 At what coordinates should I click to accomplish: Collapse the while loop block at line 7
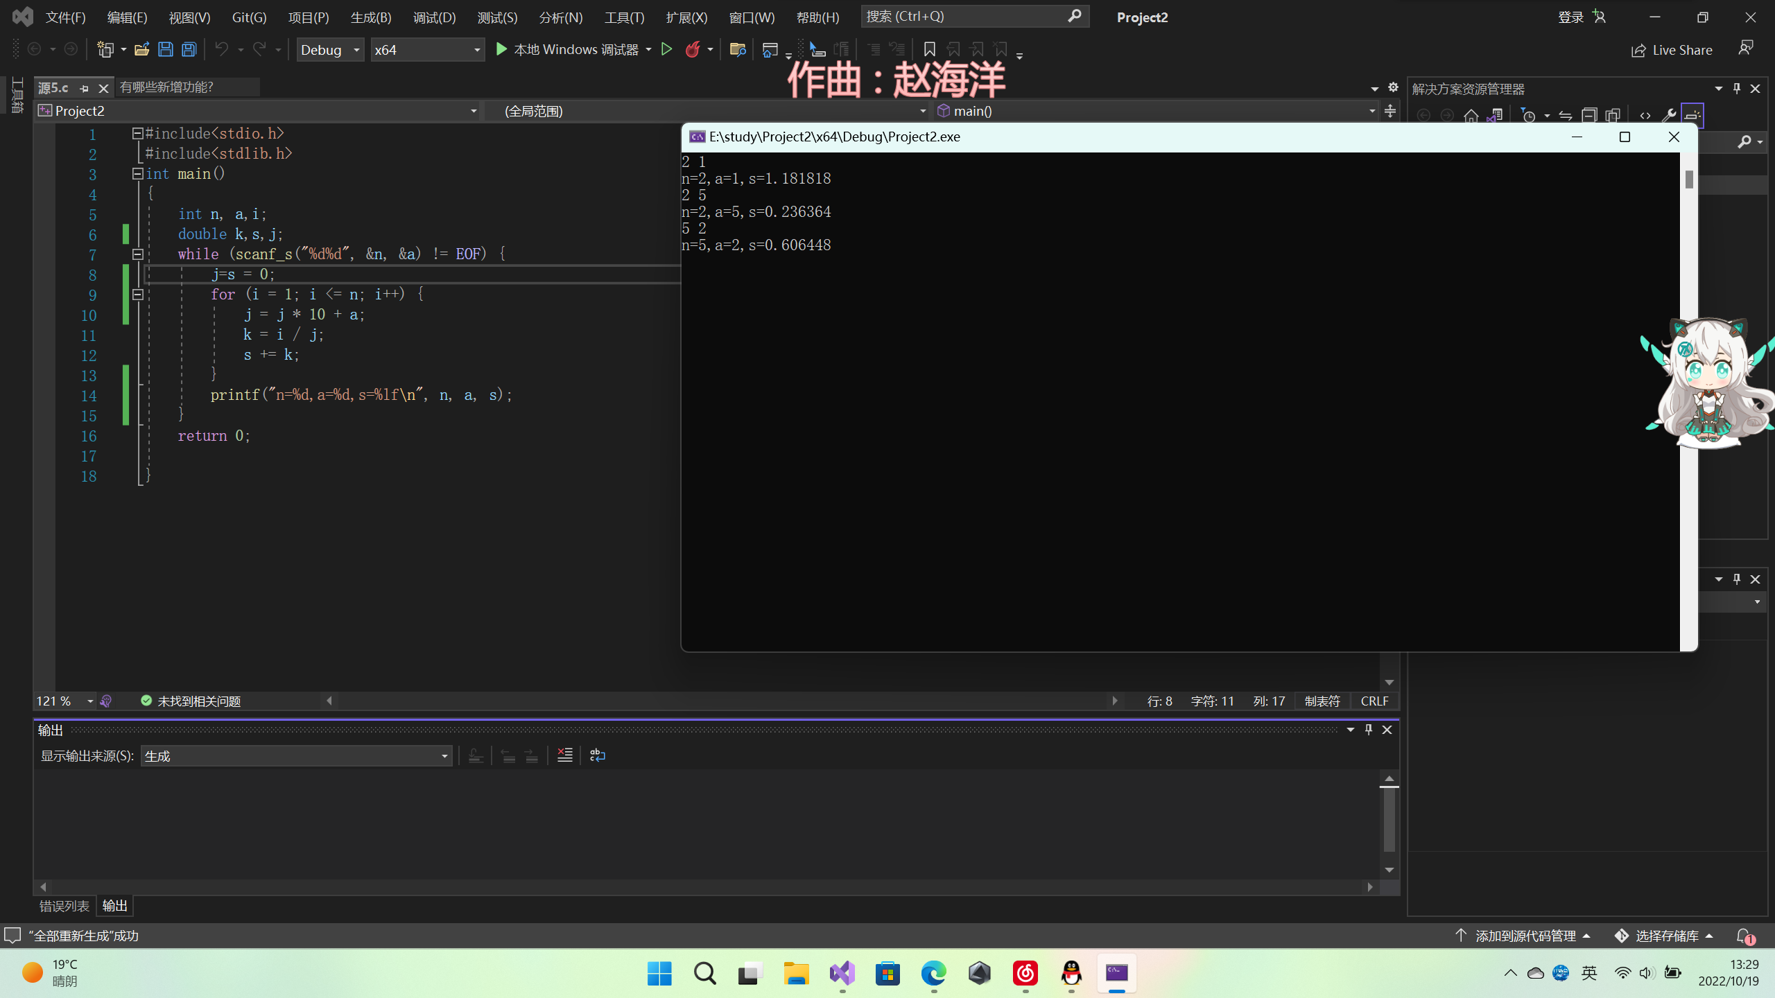point(138,254)
